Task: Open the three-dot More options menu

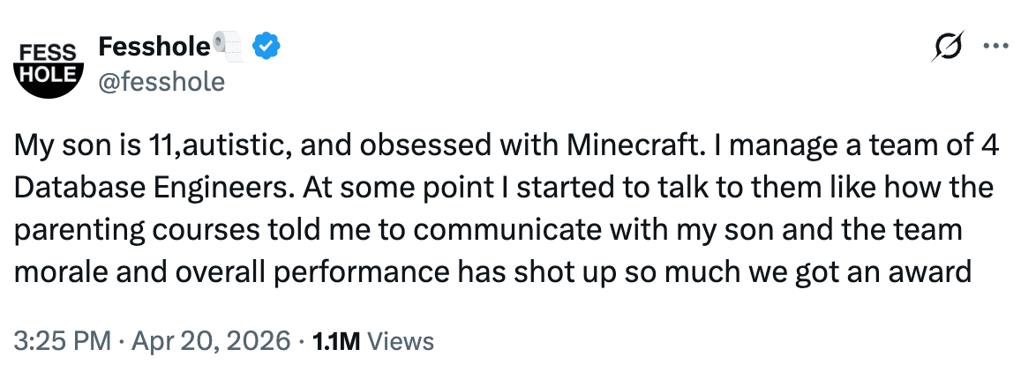Action: pyautogui.click(x=995, y=46)
